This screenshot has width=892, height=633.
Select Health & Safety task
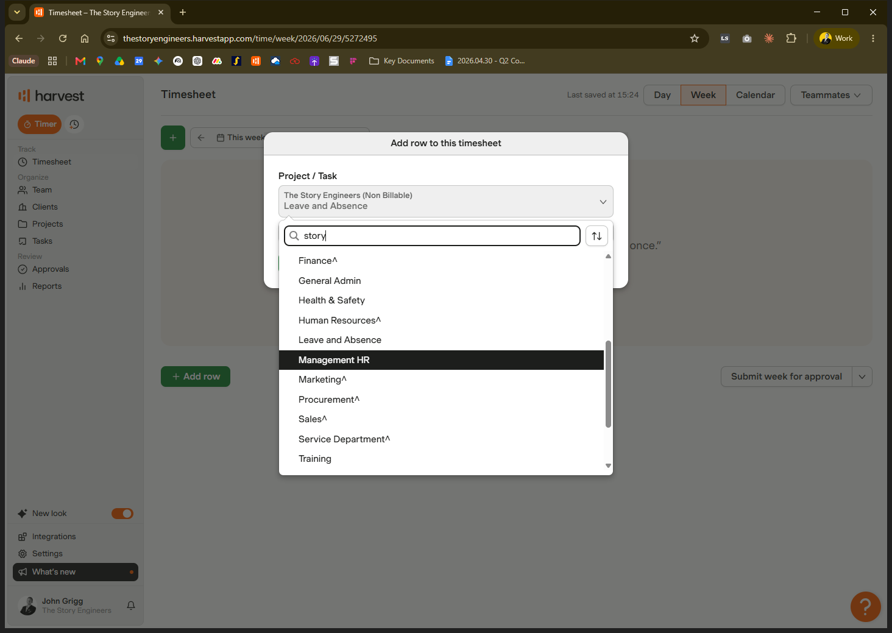click(x=441, y=300)
